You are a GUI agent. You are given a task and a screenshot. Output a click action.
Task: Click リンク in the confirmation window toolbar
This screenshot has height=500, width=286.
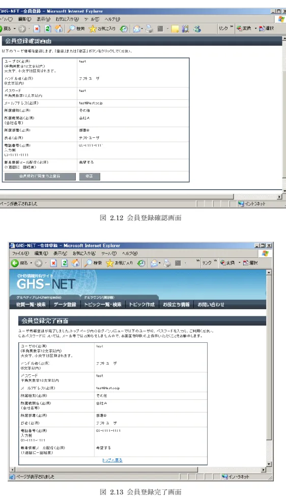click(223, 28)
